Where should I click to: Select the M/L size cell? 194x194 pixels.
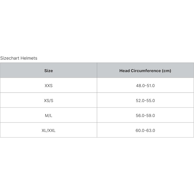click(x=48, y=116)
